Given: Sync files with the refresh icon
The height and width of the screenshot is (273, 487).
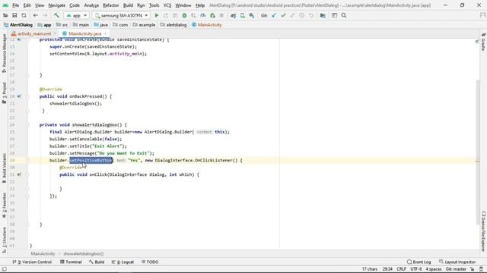Looking at the screenshot, I should (x=24, y=15).
